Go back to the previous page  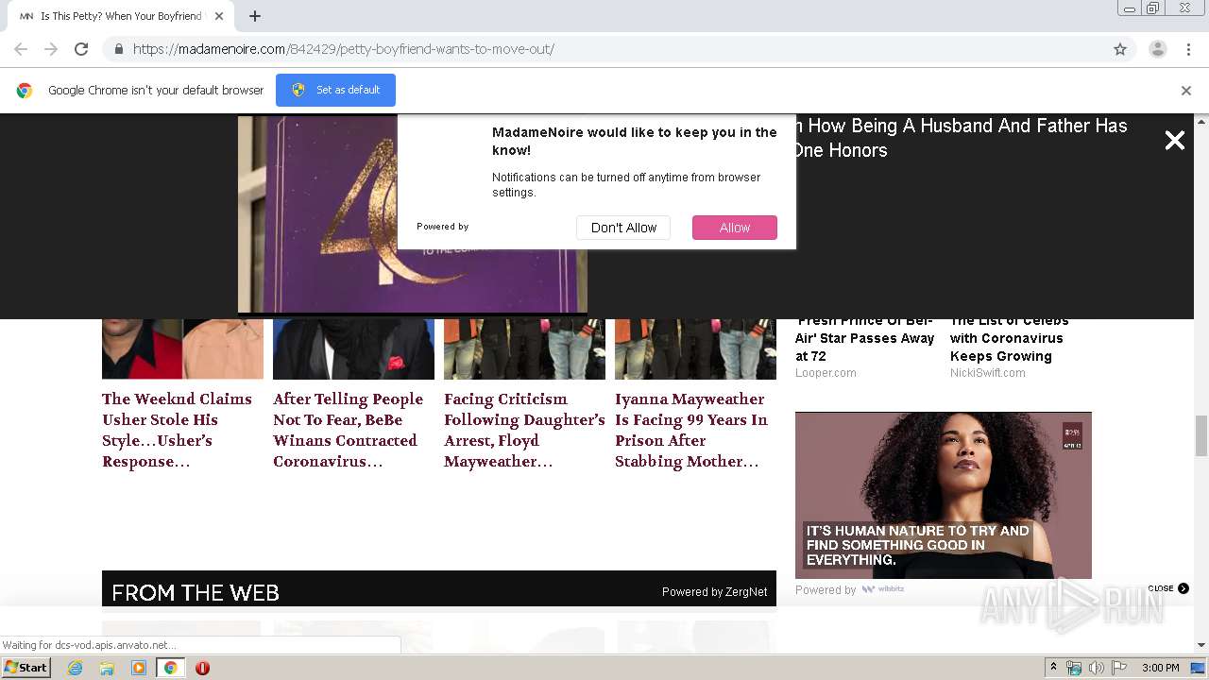[21, 49]
